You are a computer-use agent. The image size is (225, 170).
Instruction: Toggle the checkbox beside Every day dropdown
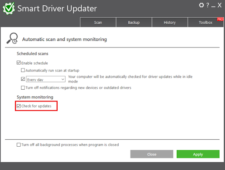coord(23,79)
